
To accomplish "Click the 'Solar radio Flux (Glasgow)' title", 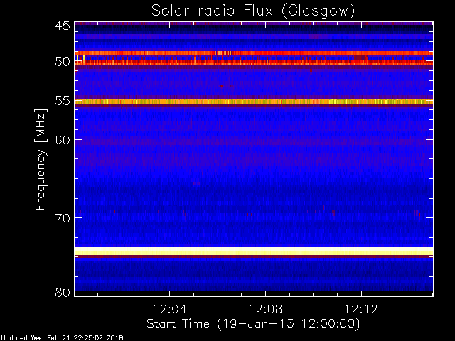I will point(253,11).
